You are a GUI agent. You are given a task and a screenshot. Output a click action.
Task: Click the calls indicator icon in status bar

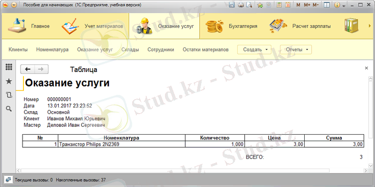tap(8, 180)
